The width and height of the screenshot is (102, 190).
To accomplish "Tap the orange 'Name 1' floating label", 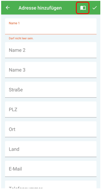I will click(x=14, y=23).
